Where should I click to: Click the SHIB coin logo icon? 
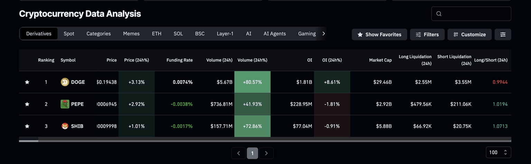(x=65, y=126)
